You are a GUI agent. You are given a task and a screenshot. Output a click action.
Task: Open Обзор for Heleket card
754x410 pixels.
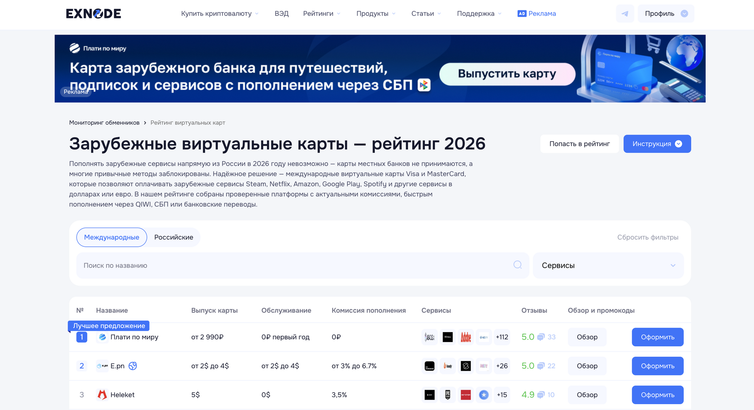click(x=587, y=395)
